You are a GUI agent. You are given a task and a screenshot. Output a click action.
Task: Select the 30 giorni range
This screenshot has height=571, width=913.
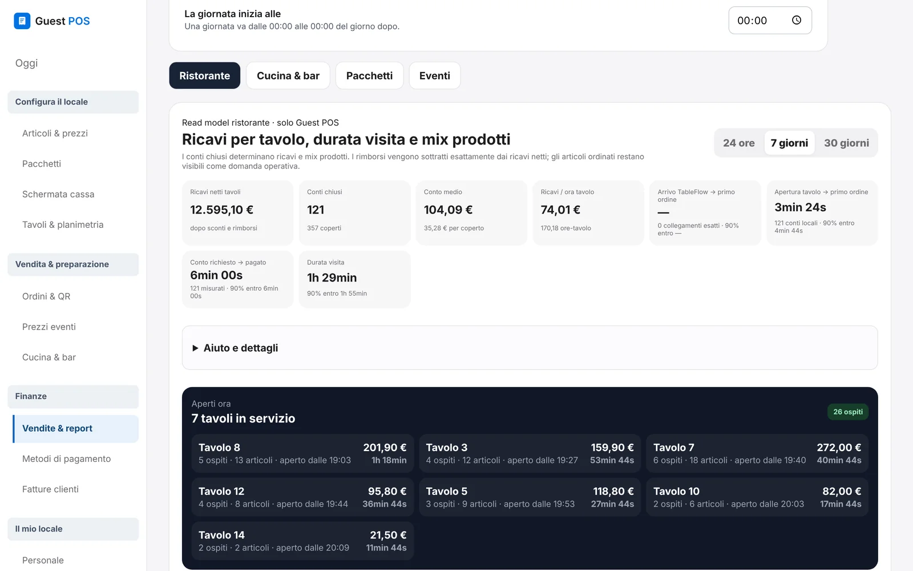(x=846, y=143)
